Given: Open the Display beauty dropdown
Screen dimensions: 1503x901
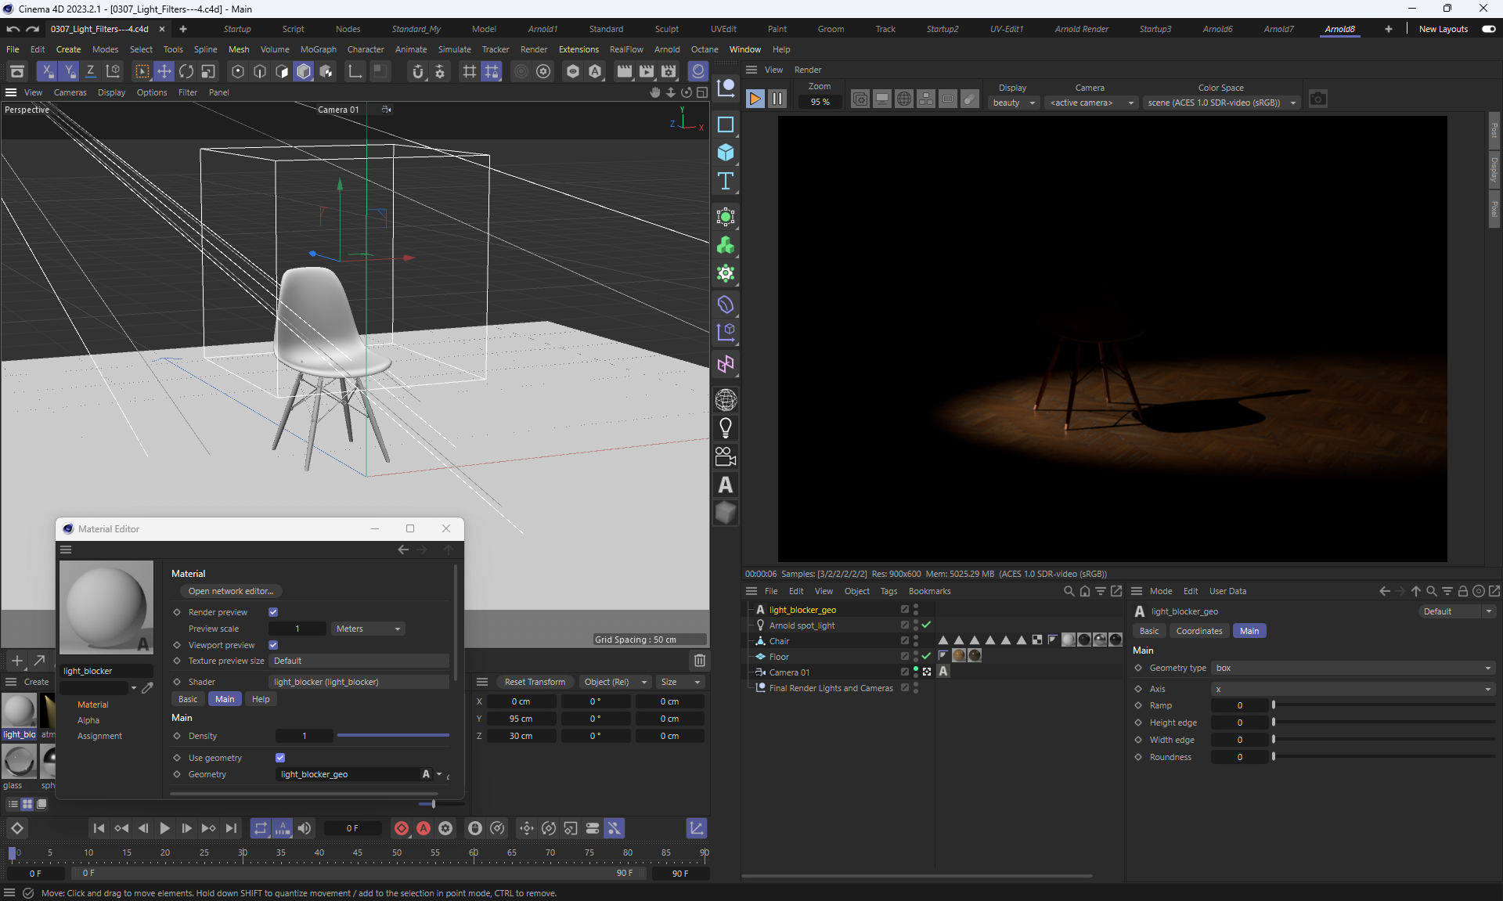Looking at the screenshot, I should coord(1014,103).
